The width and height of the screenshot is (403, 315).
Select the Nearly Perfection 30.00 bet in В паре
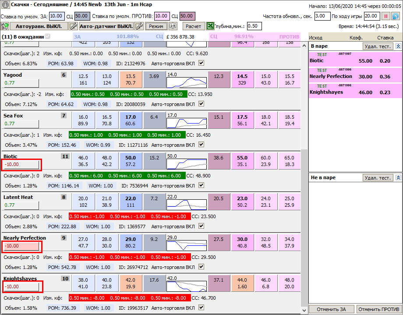(355, 74)
